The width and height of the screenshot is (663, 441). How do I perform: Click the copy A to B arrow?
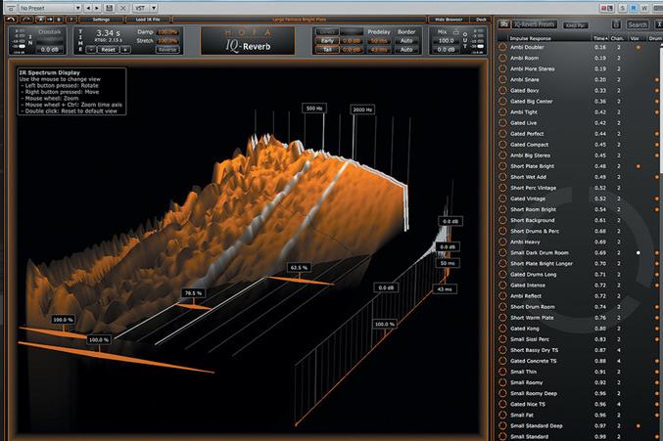point(50,20)
